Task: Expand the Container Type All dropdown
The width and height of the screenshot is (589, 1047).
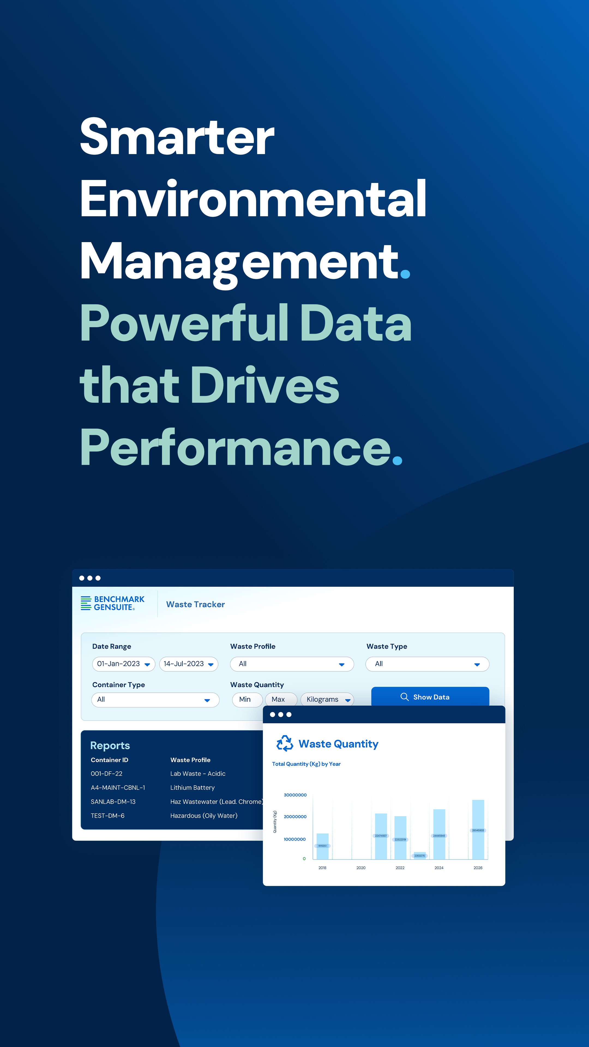Action: (155, 699)
